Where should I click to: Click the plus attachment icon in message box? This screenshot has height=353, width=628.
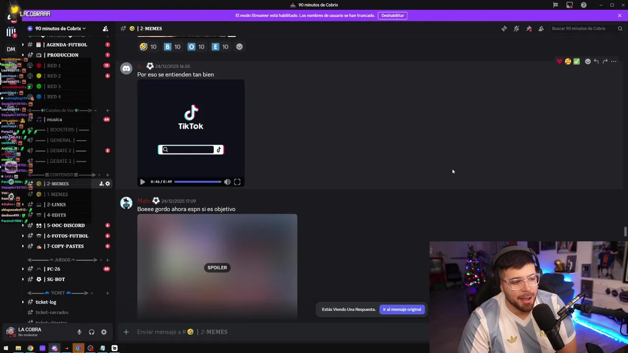(x=126, y=332)
